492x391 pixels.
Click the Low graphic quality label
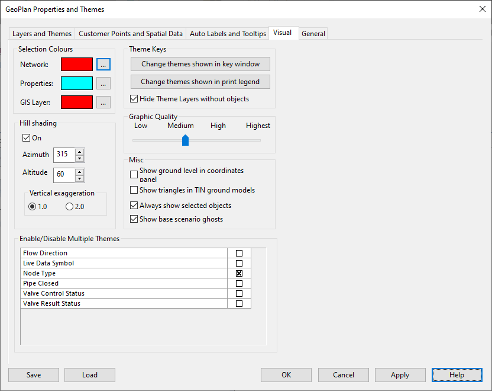(x=141, y=126)
